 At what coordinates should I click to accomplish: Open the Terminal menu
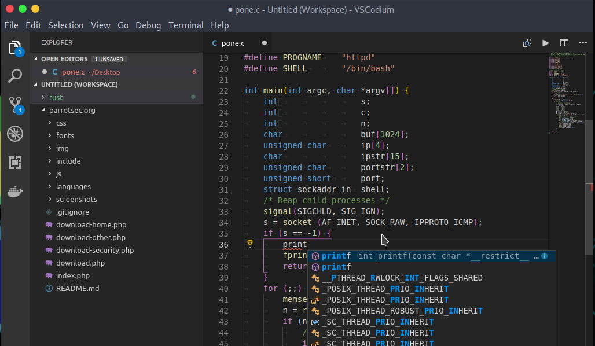click(x=186, y=25)
